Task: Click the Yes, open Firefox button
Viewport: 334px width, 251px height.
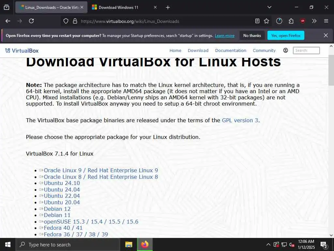Action: pos(286,36)
